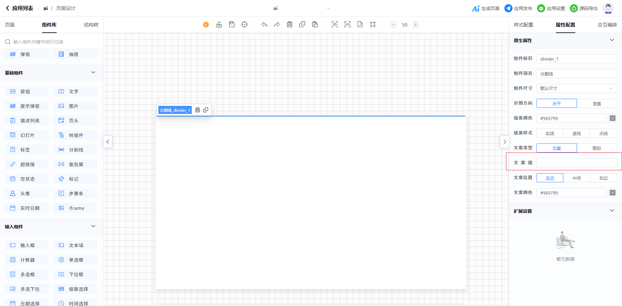Click the 文案值 input field
Screen dimensions: 622x306
[576, 163]
